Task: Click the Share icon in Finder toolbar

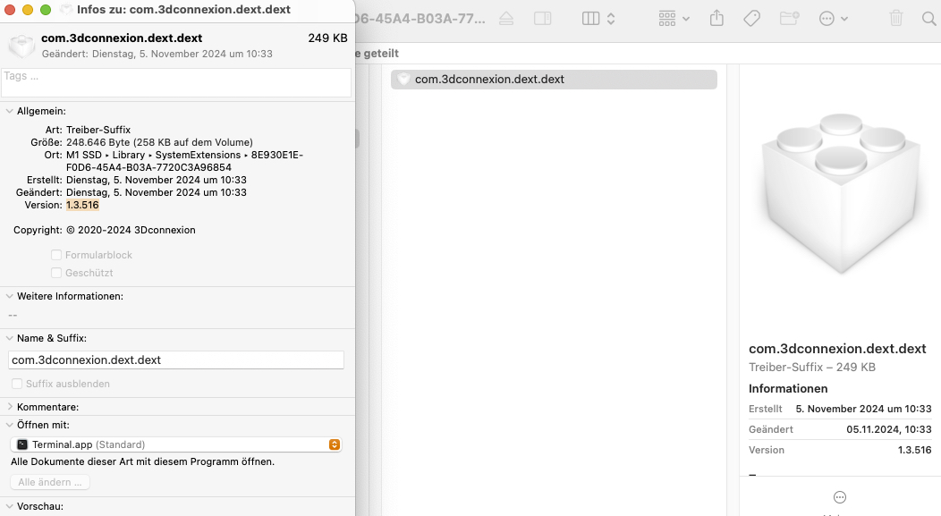Action: point(716,19)
